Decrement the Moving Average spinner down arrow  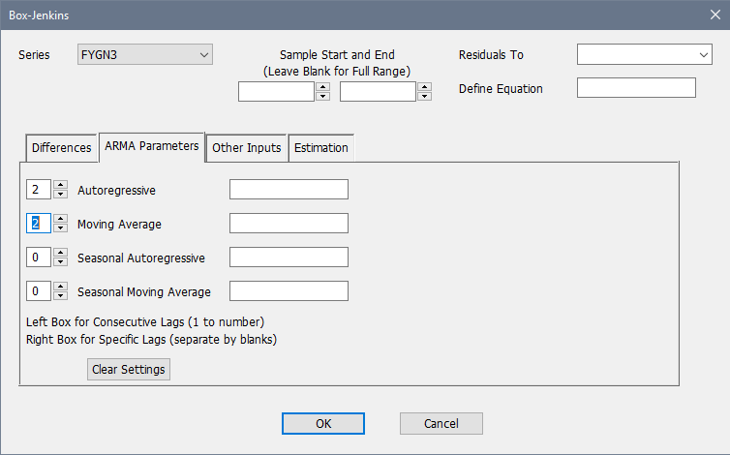(60, 228)
